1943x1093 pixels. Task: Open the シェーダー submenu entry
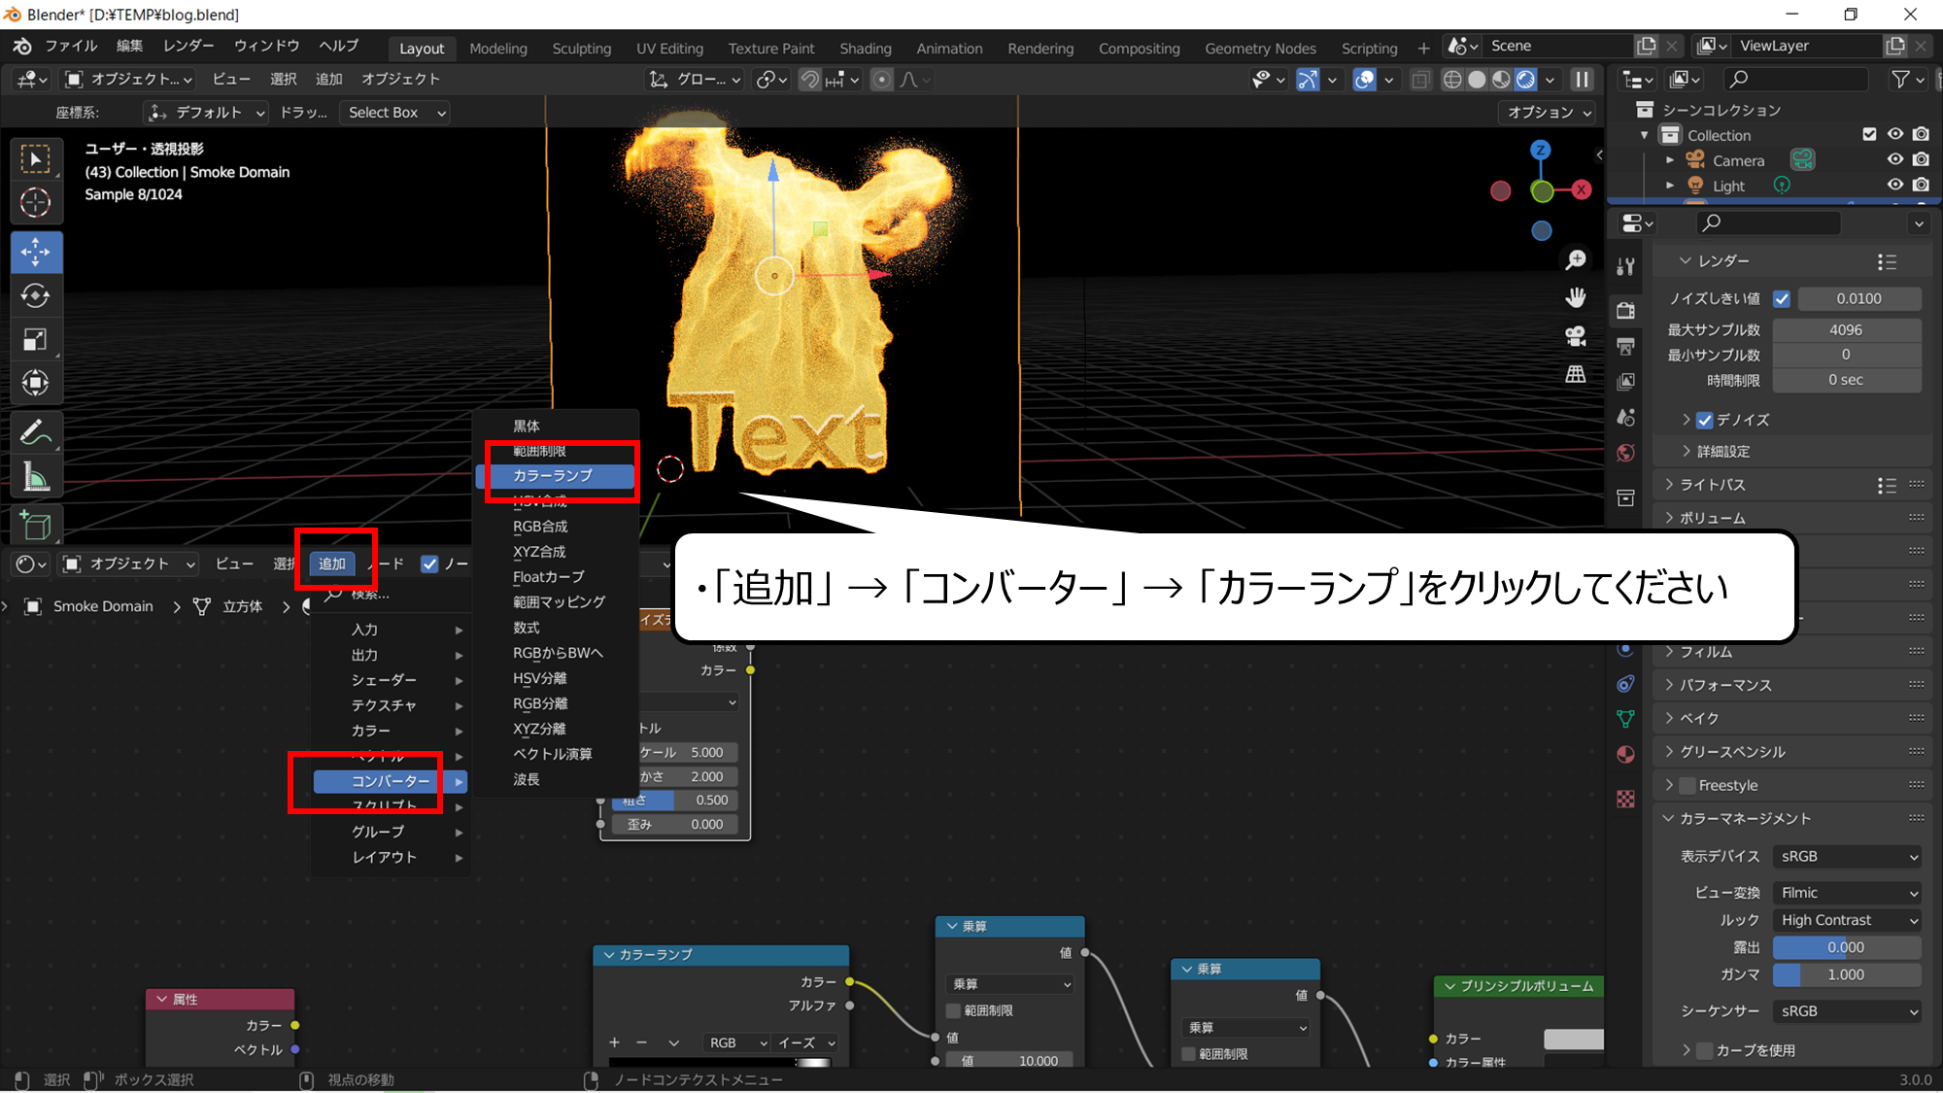click(x=392, y=680)
